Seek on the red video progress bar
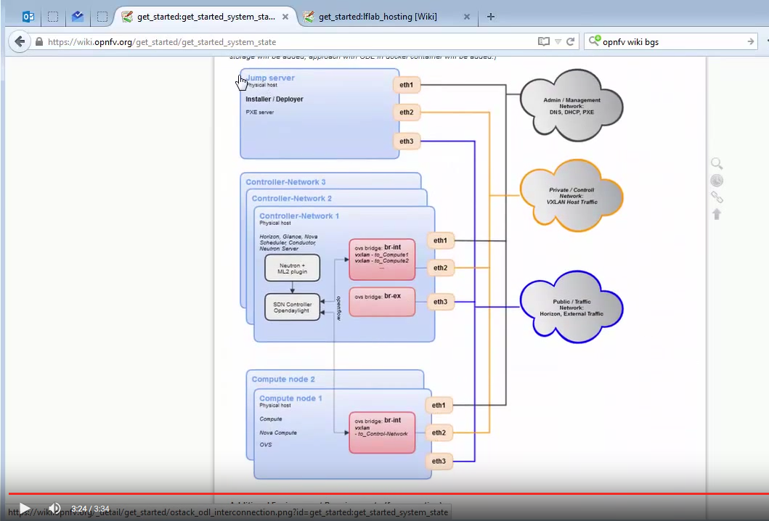769x521 pixels. pos(388,493)
